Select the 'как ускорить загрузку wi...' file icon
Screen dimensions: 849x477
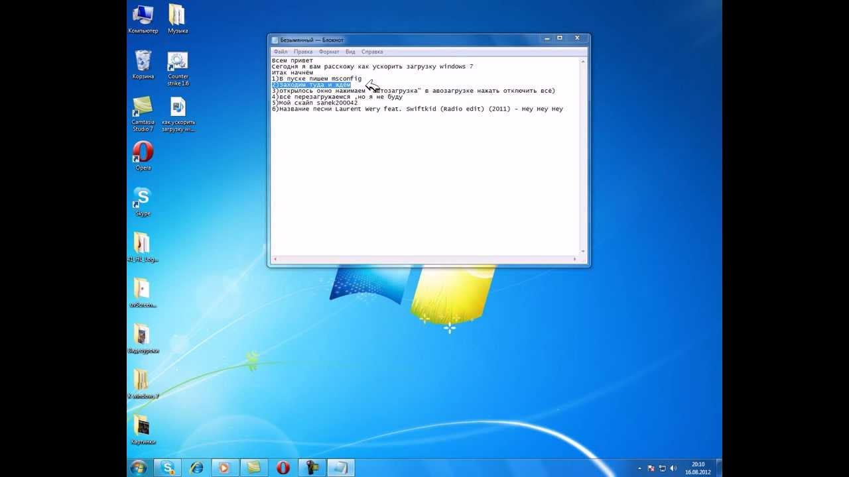178,114
